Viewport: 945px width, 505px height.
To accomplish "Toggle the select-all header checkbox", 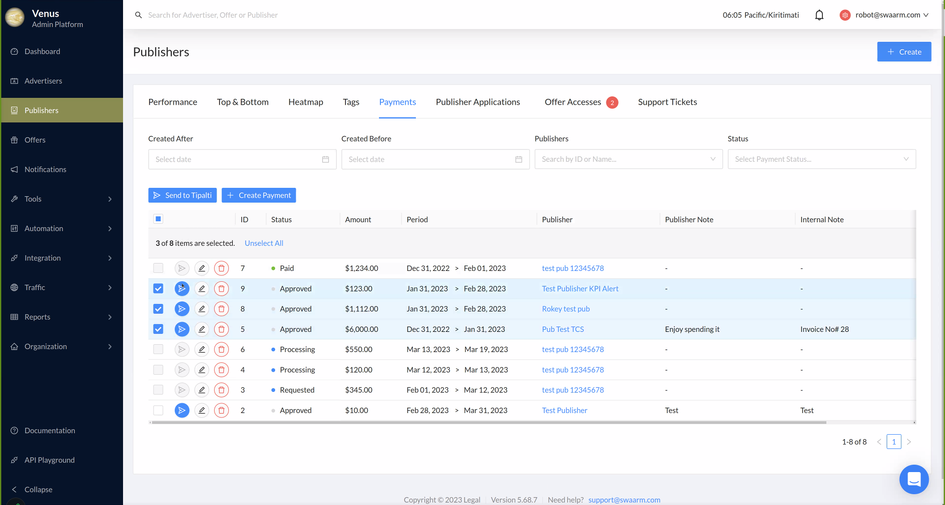I will click(x=158, y=219).
